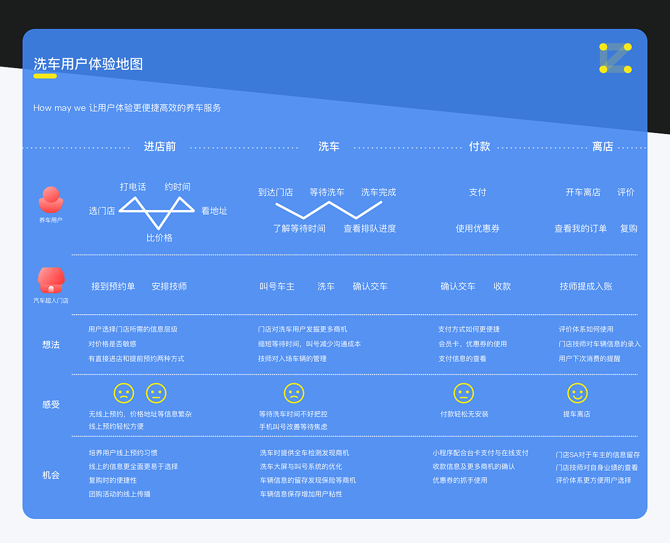Click 缩短等待时间，叫号减少沟通成本 text
The width and height of the screenshot is (670, 543).
tap(309, 344)
